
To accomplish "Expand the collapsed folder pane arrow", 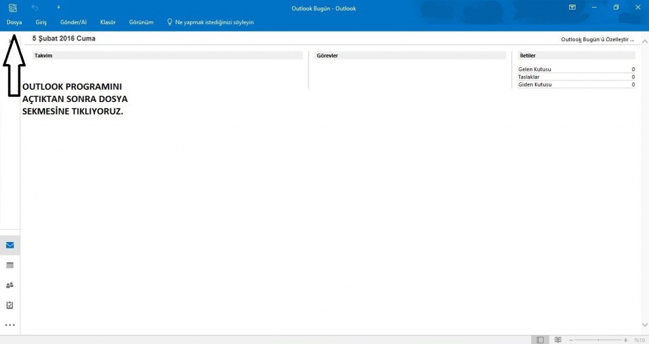I will (10, 39).
